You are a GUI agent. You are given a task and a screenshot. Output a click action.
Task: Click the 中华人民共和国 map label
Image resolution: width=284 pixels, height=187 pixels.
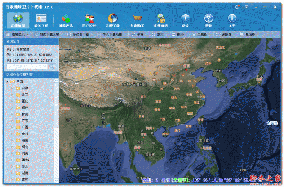pos(134,84)
